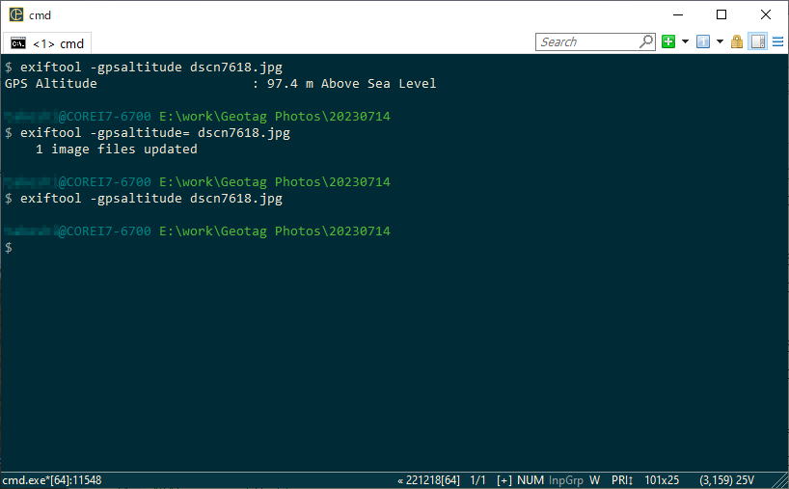789x489 pixels.
Task: Click the 1/1 console count in status bar
Action: pos(477,480)
